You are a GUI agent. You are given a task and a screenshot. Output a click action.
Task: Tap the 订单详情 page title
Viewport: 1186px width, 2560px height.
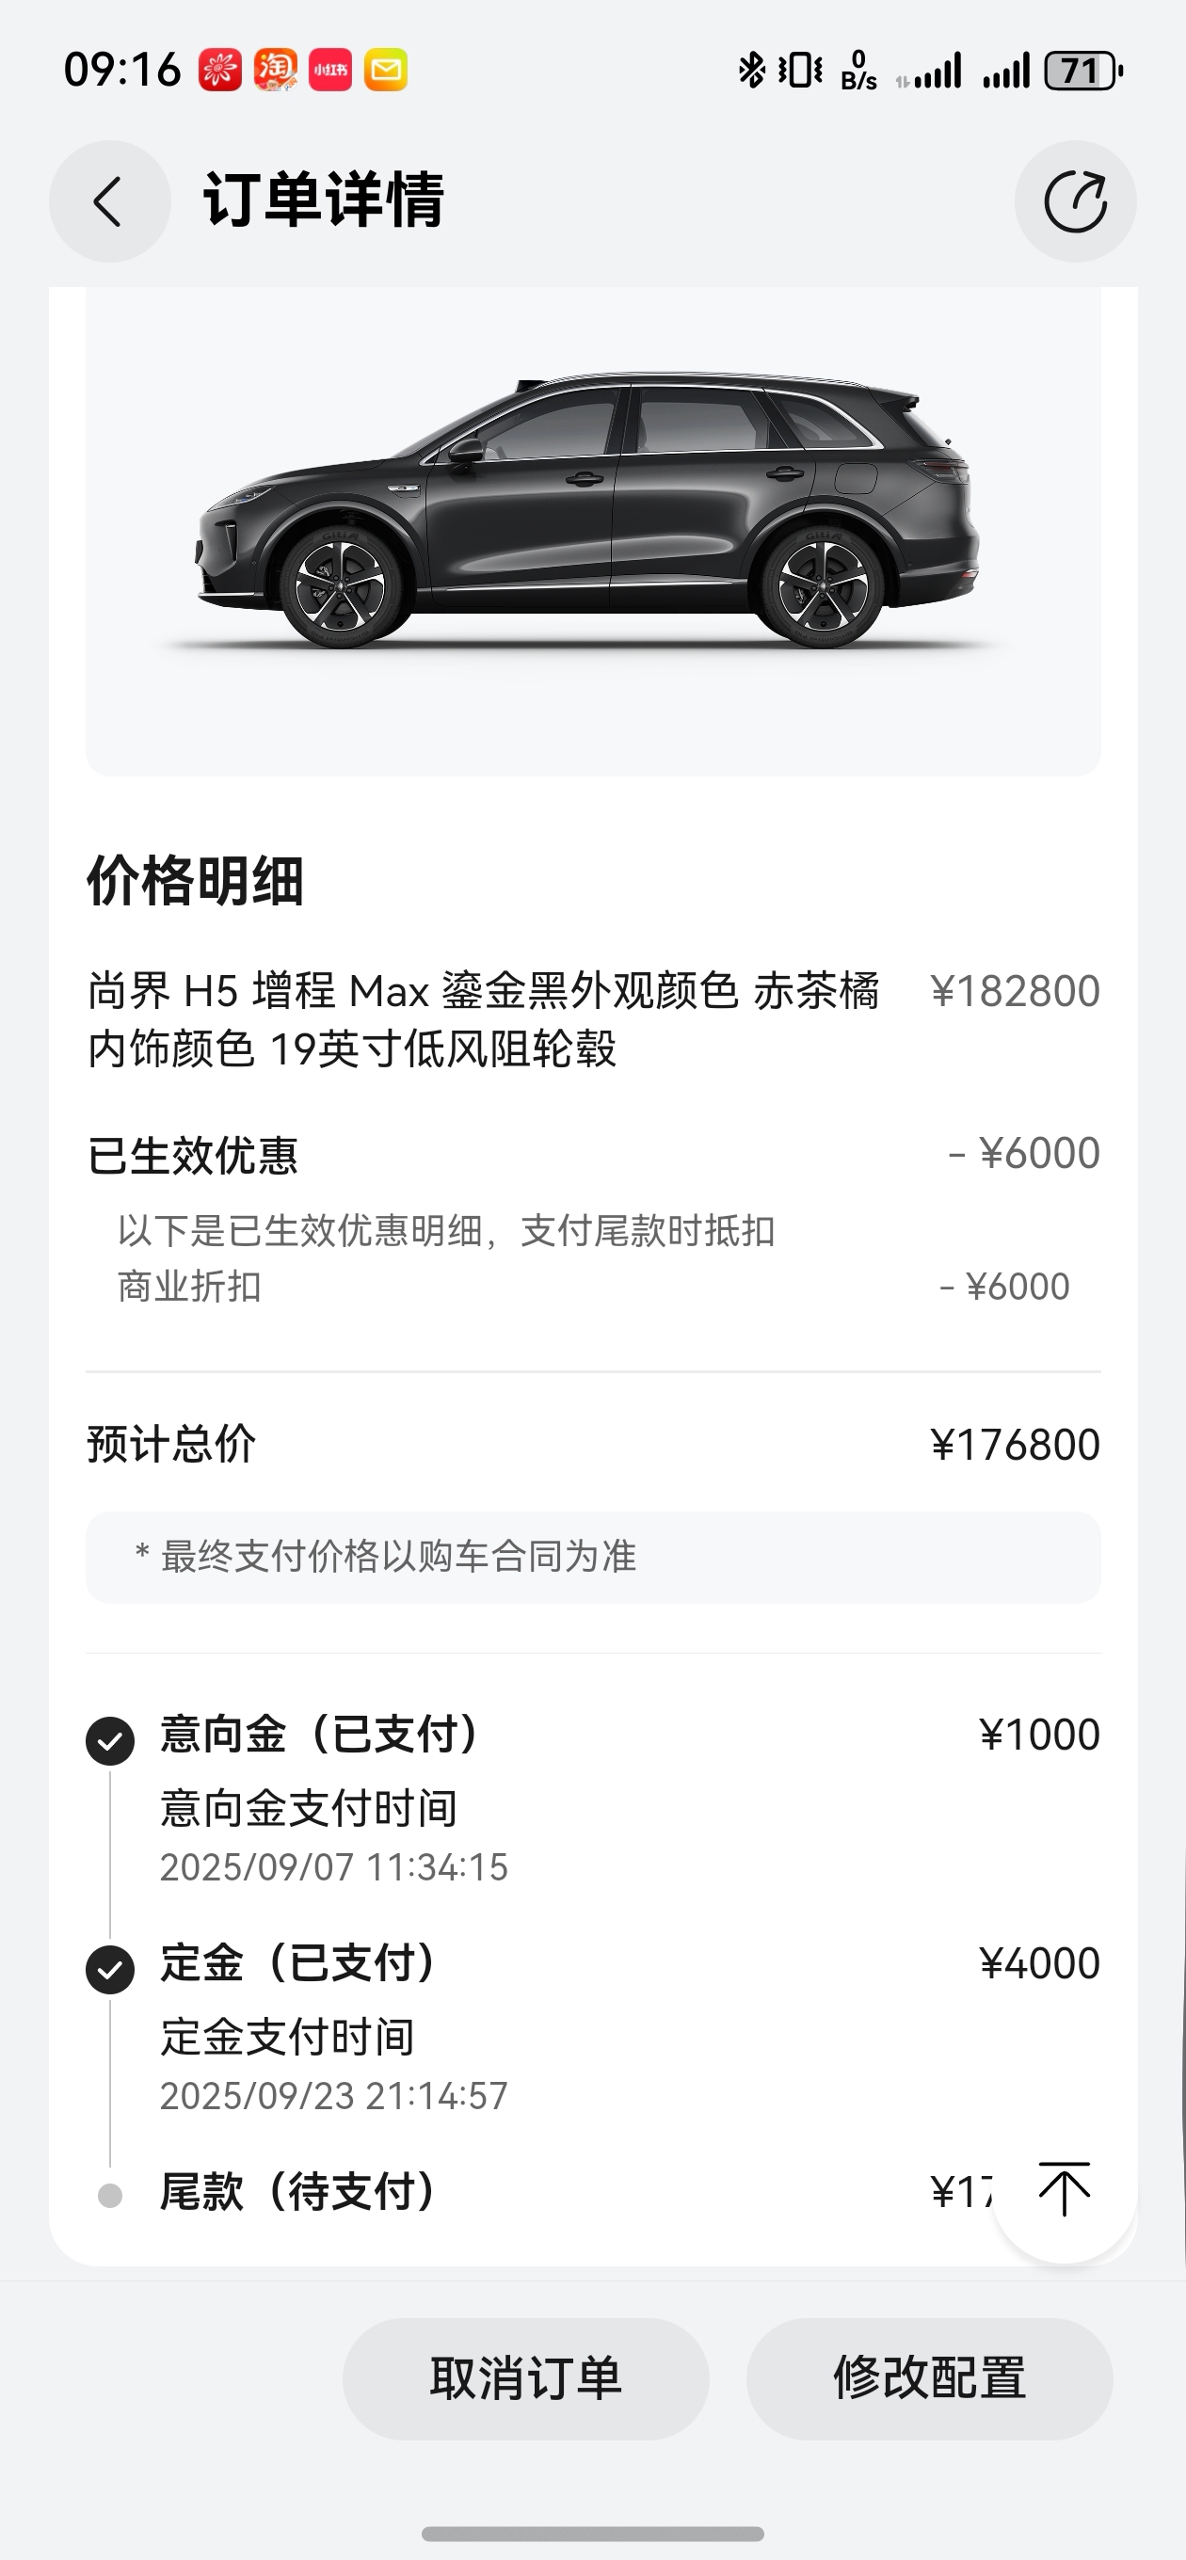pyautogui.click(x=324, y=200)
